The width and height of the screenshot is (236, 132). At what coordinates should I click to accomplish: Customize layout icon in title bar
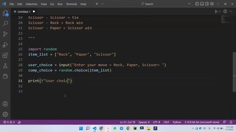tap(212, 4)
